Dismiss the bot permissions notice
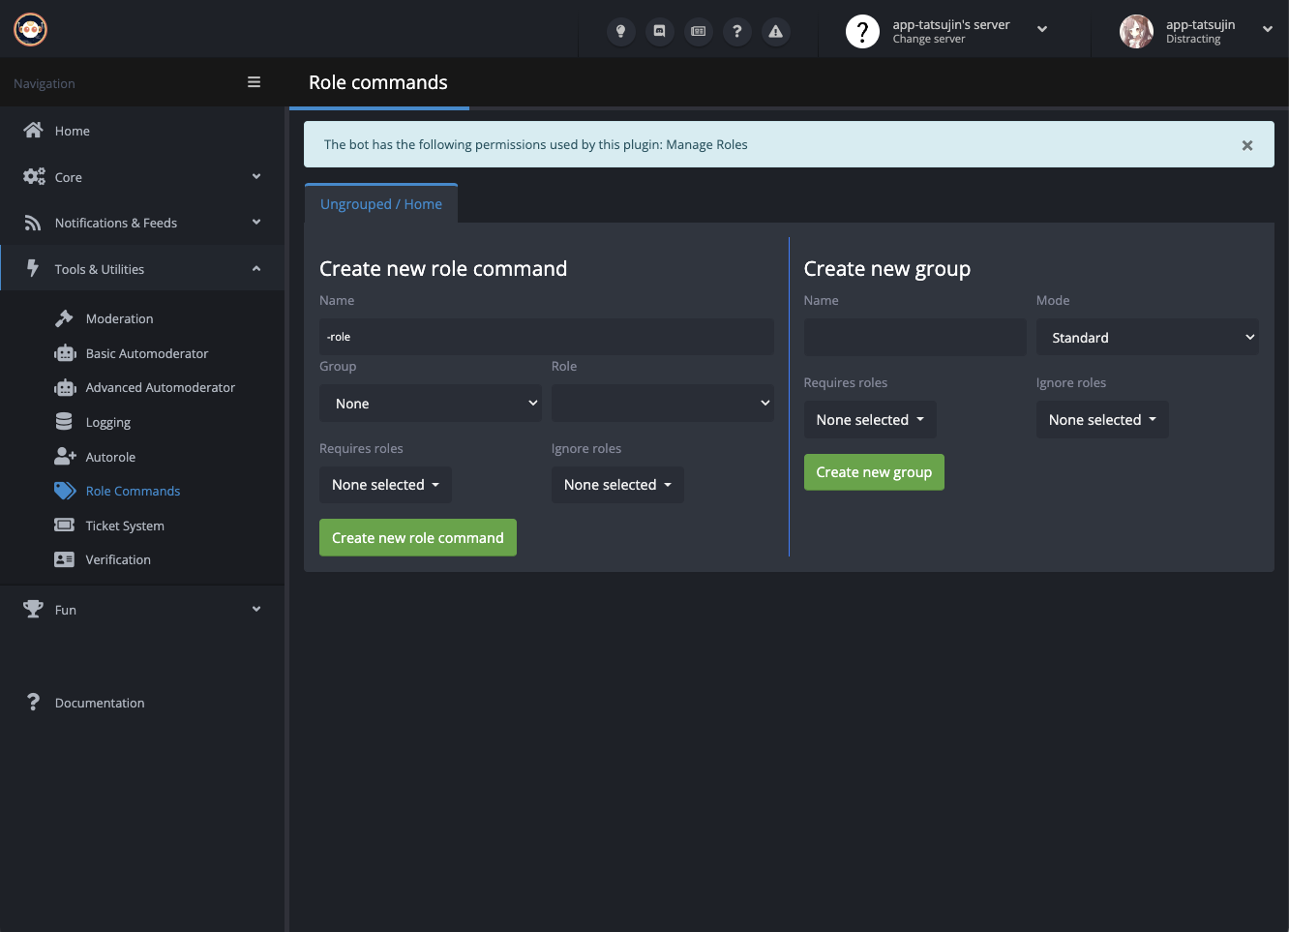Viewport: 1289px width, 932px height. (x=1246, y=145)
